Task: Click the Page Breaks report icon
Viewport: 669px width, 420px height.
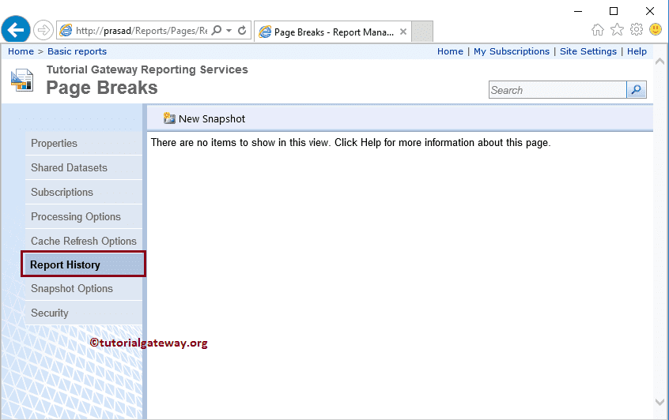Action: [x=22, y=80]
